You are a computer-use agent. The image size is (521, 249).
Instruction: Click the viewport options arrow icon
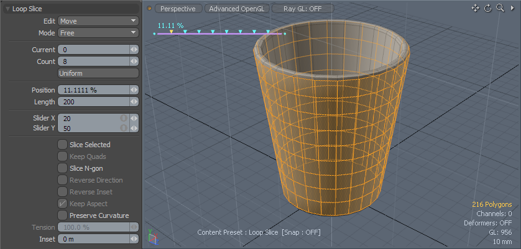tap(512, 8)
